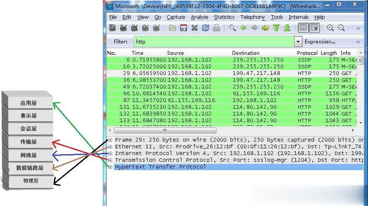Jump to last packet icon
Screen dimensions: 368x206
point(287,28)
